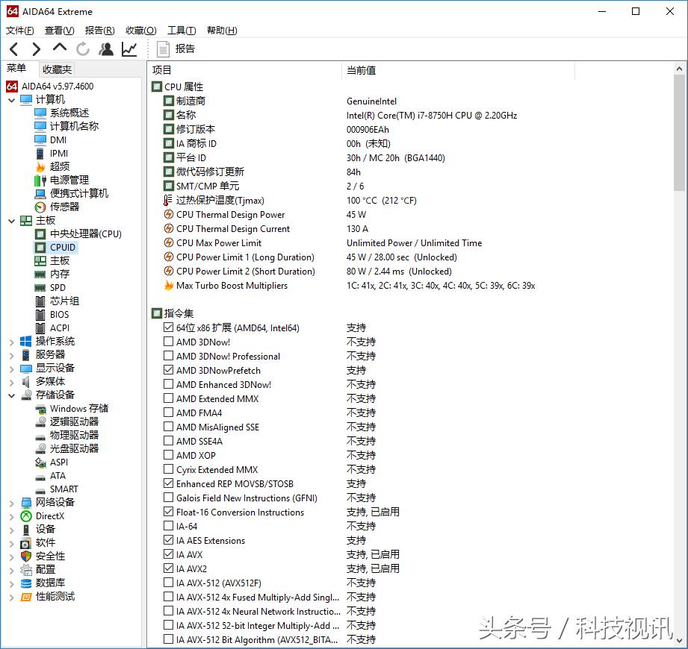This screenshot has width=688, height=649.
Task: Select the 便携式计算机 item
Action: 79,194
